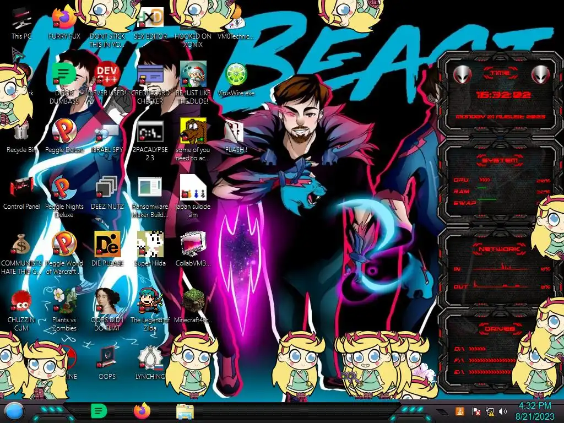Select the VirusWire.exe lime icon
The height and width of the screenshot is (423, 564).
coord(236,80)
